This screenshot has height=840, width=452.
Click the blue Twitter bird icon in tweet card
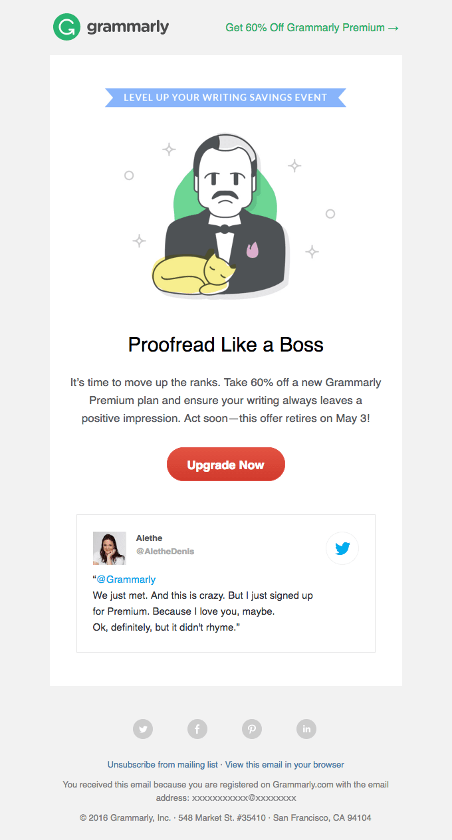point(342,548)
